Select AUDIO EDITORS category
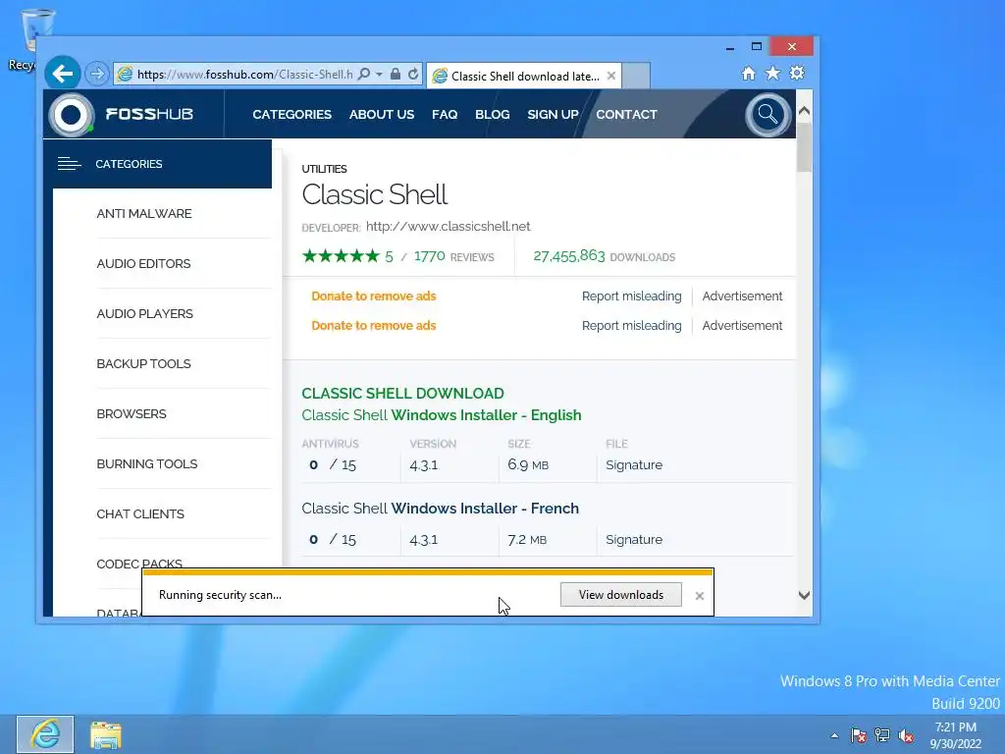The image size is (1005, 754). [x=143, y=263]
